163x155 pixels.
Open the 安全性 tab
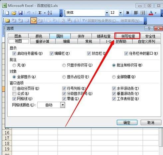(150, 36)
